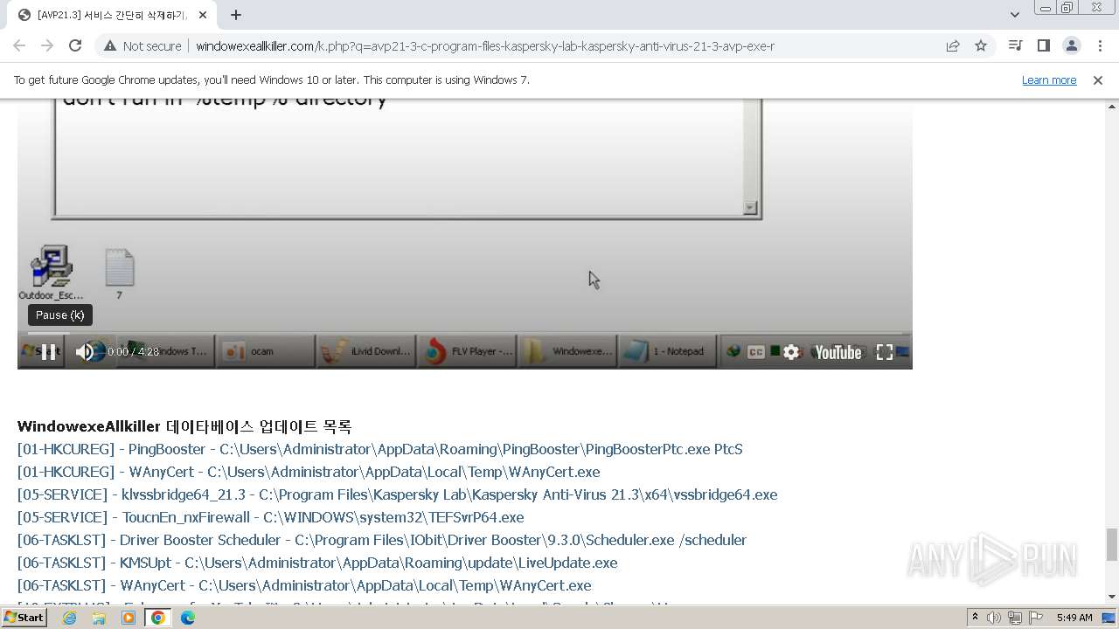The image size is (1119, 629).
Task: Focus the address bar URL
Action: click(x=485, y=46)
